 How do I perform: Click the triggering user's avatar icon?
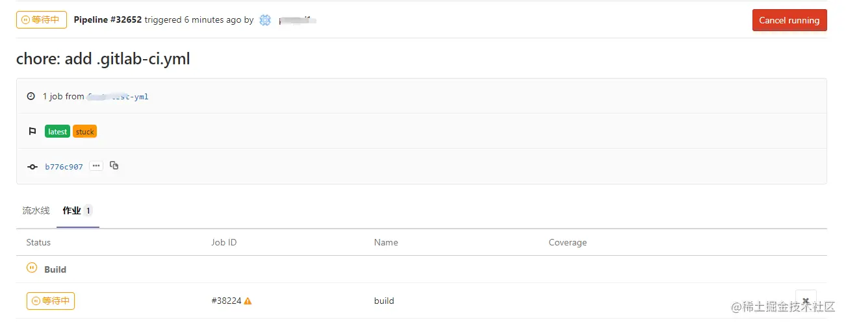click(265, 20)
